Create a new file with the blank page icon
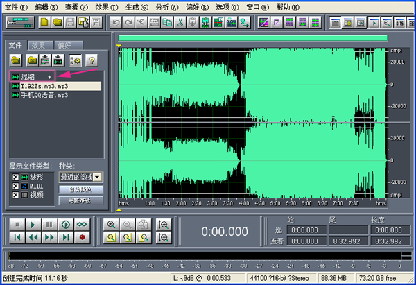 click(x=44, y=22)
